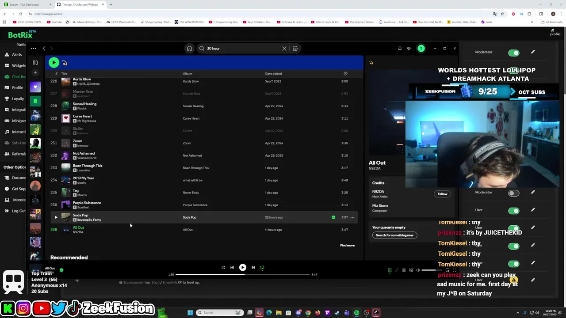This screenshot has height=318, width=566.
Task: Clear the "30 hour" Spotify search
Action: [x=284, y=49]
